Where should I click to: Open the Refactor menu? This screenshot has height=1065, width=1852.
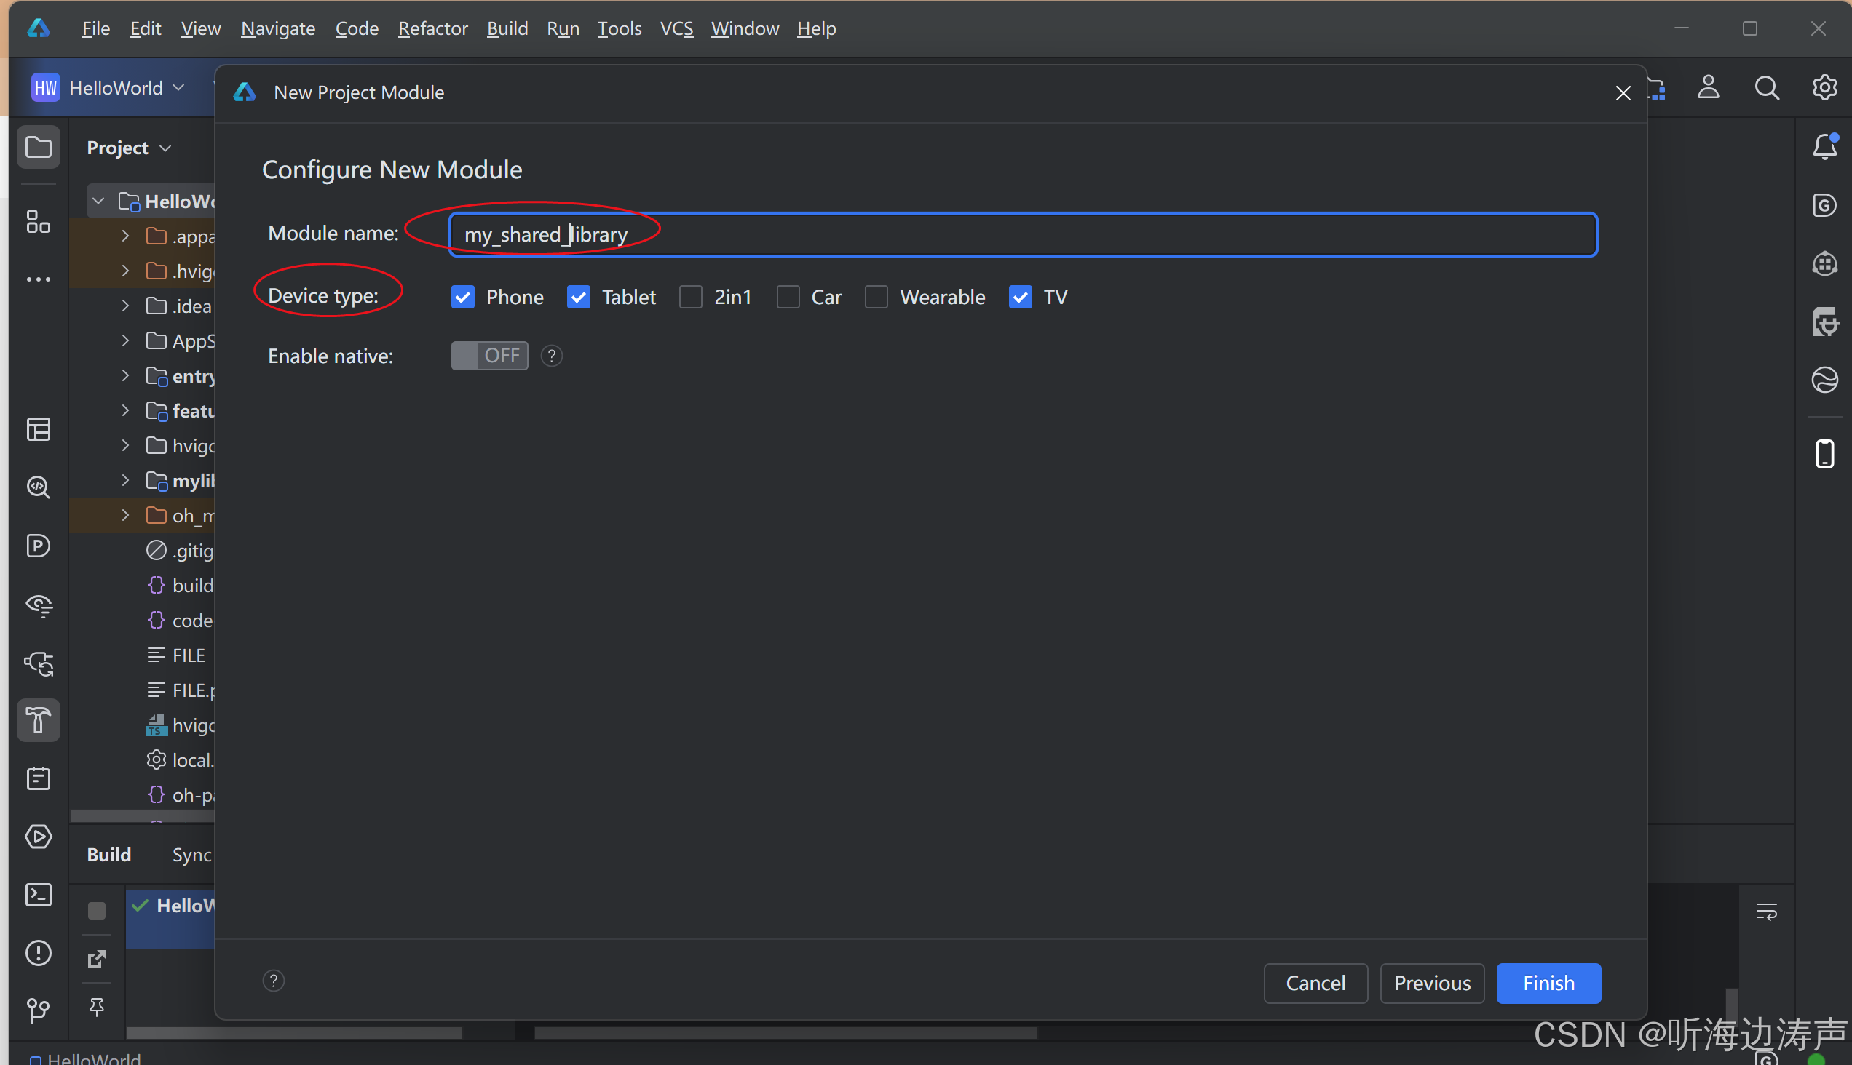[432, 28]
